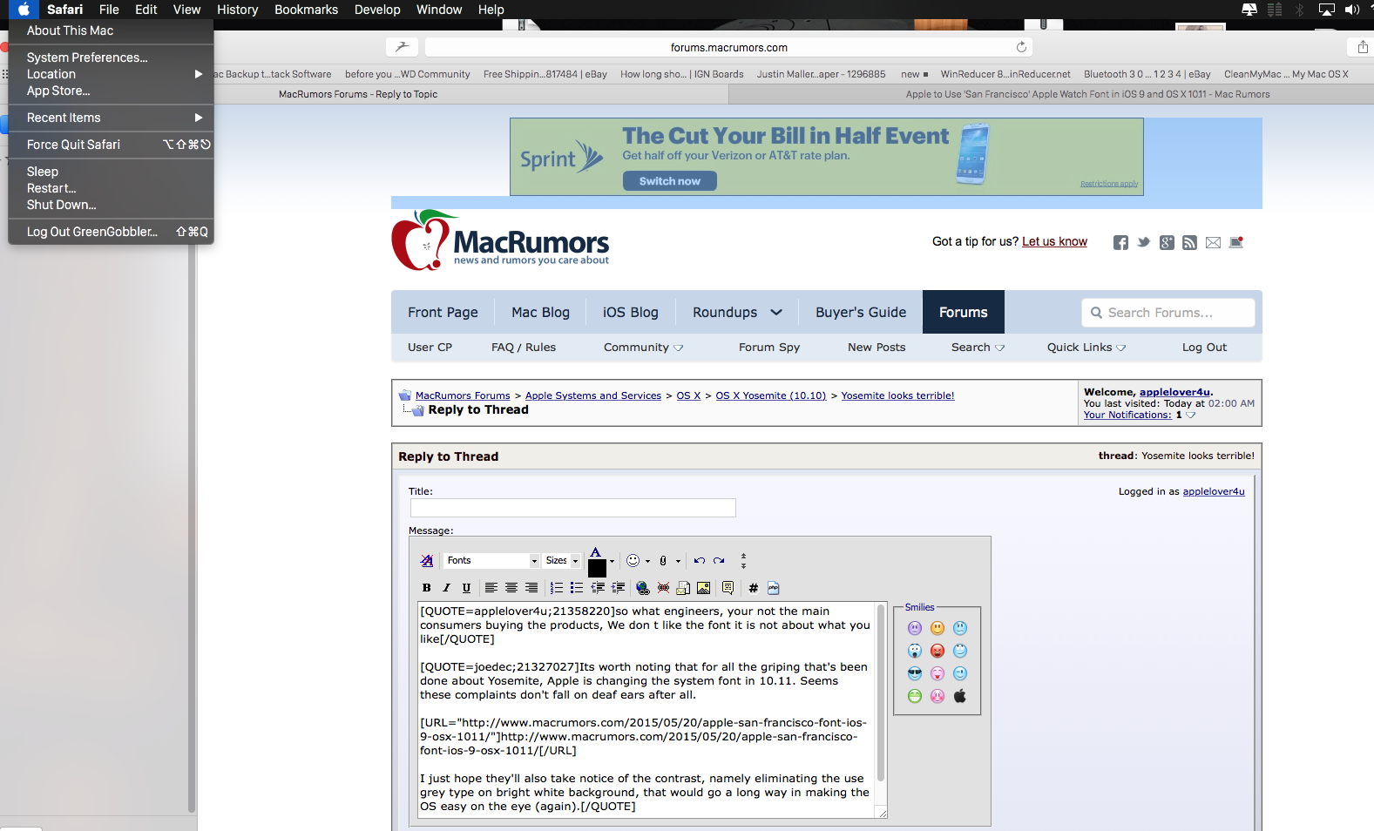Click the volume icon in menu bar
This screenshot has height=831, width=1374.
click(1352, 10)
